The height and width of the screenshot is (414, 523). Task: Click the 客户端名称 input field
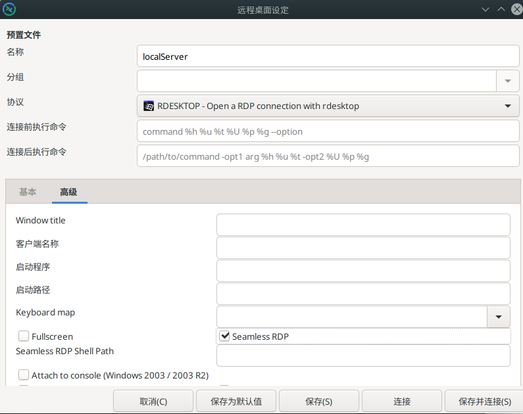363,248
